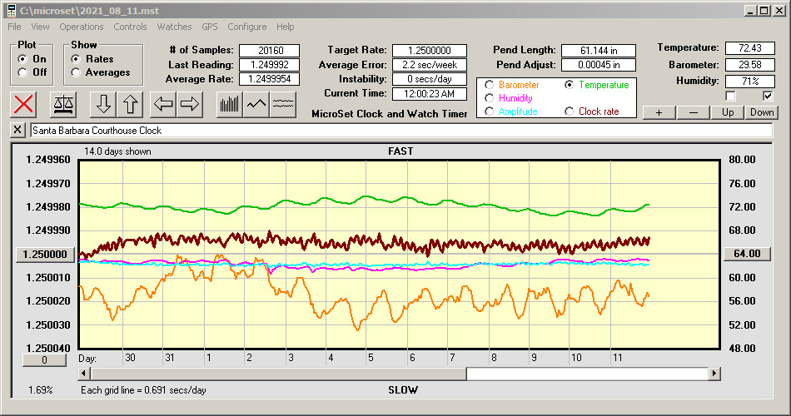Screen dimensions: 791x416
Task: Click the 0 button below left axis
Action: 44,360
